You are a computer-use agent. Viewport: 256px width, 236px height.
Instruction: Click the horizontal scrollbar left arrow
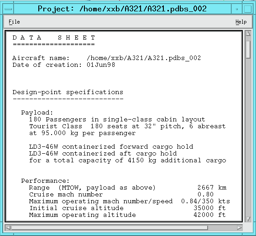(x=8, y=228)
